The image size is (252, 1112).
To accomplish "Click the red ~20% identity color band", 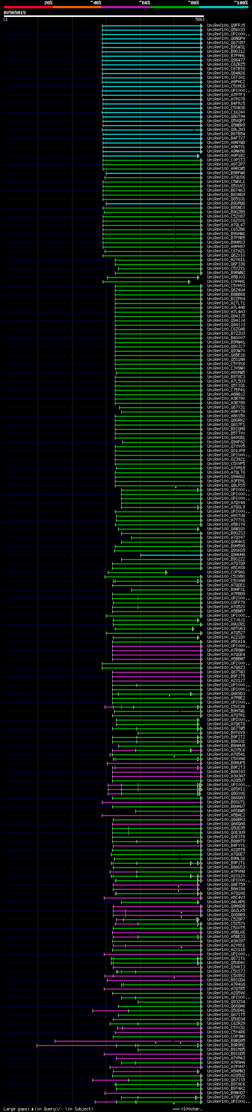I will (28, 7).
